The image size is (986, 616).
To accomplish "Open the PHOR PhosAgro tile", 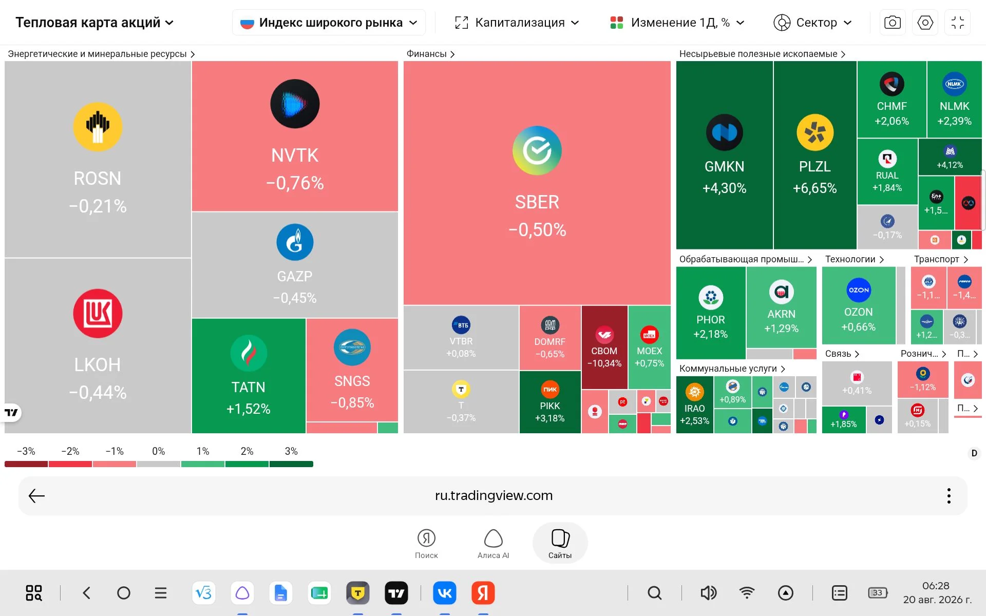I will [x=711, y=313].
